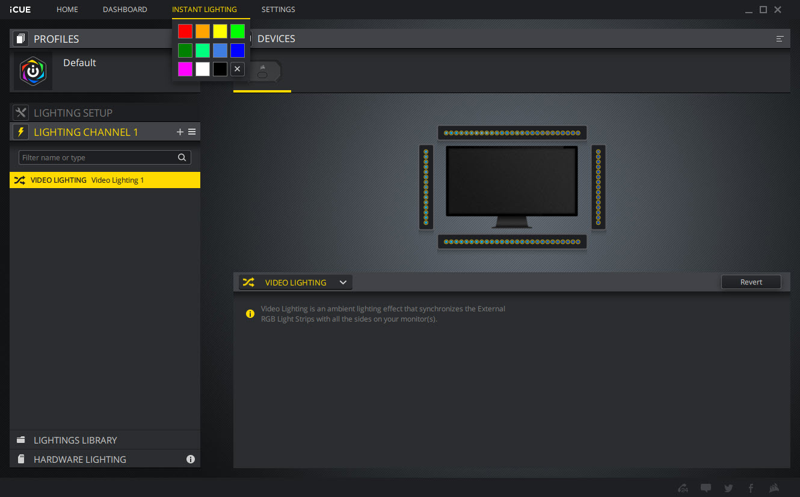Choose the pure blue lighting swatch

(x=238, y=50)
